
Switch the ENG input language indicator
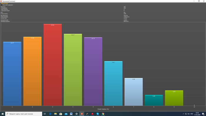(x=192, y=114)
